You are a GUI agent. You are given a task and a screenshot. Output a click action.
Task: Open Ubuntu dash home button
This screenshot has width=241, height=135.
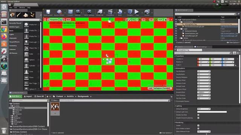click(4, 7)
